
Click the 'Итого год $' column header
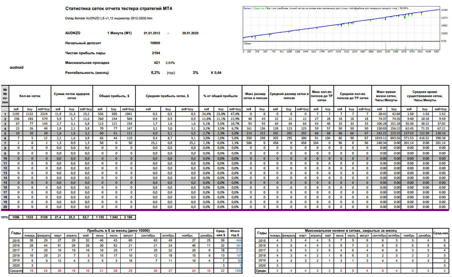[x=235, y=233]
